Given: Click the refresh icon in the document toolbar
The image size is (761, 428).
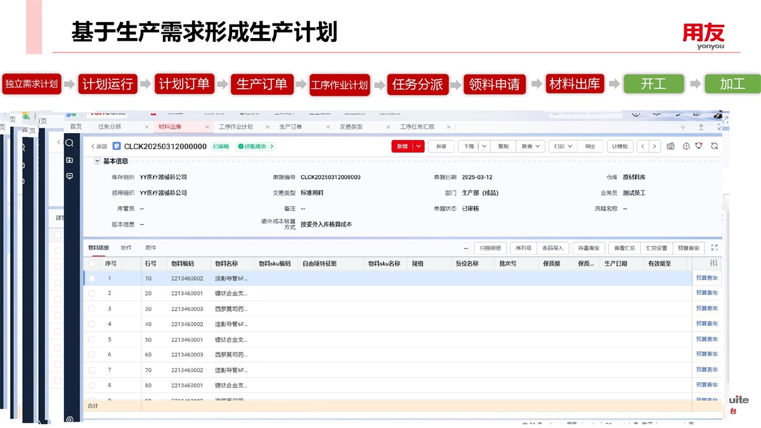Looking at the screenshot, I should (714, 146).
